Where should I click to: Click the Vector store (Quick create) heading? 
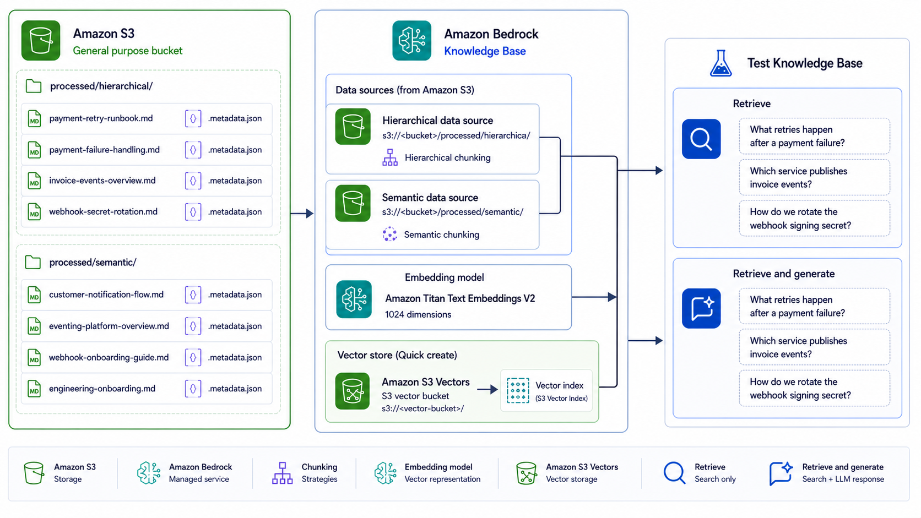tap(397, 355)
